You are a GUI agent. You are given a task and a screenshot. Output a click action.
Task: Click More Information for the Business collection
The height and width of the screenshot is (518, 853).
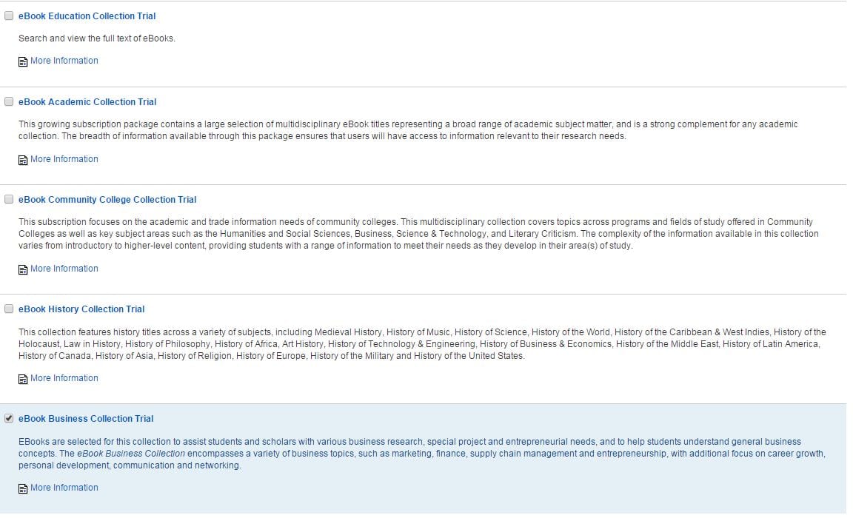[x=64, y=487]
